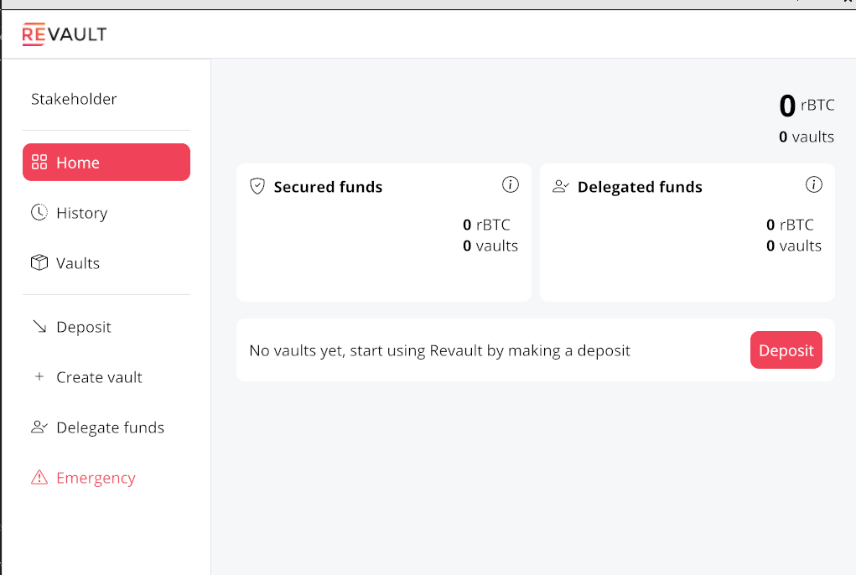Image resolution: width=856 pixels, height=575 pixels.
Task: Open the History page from the sidebar
Action: pos(81,212)
